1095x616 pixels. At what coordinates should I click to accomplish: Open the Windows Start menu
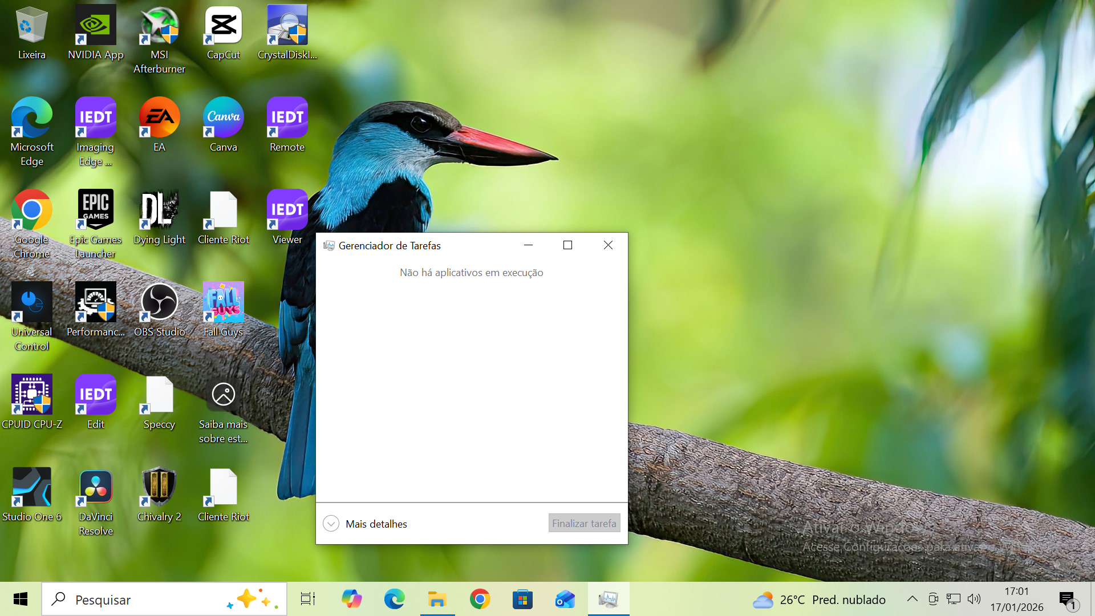point(21,599)
